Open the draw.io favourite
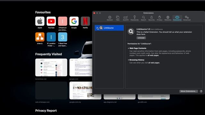 click(x=40, y=37)
